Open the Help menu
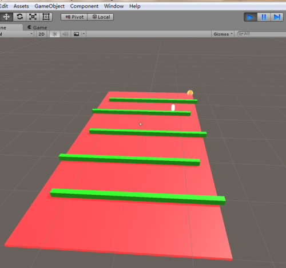The image size is (286, 268). (135, 6)
